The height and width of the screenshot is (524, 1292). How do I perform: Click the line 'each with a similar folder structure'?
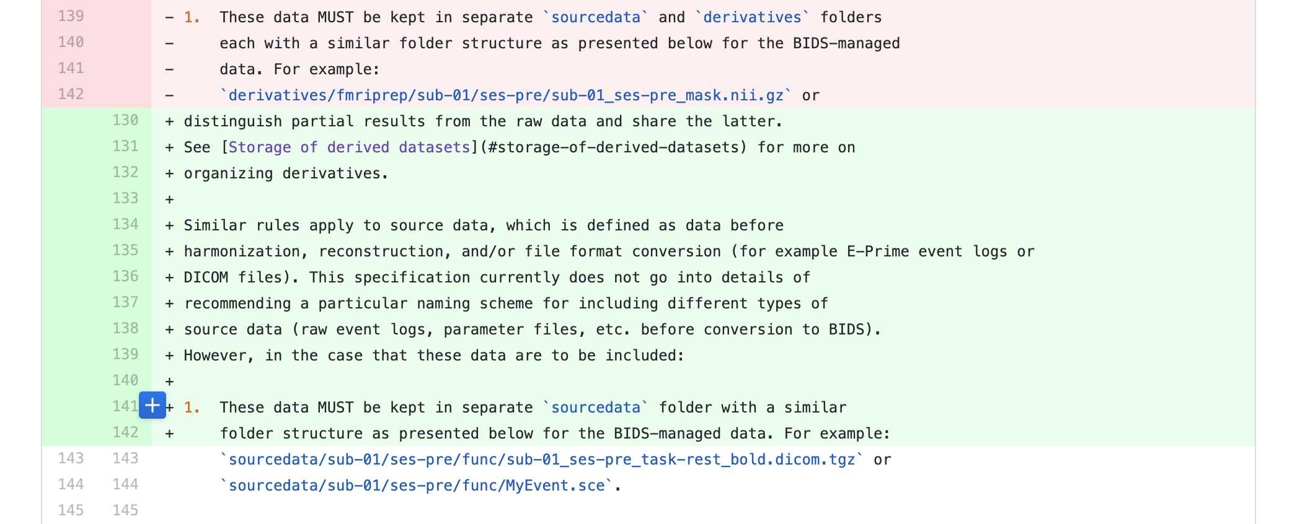tap(560, 43)
